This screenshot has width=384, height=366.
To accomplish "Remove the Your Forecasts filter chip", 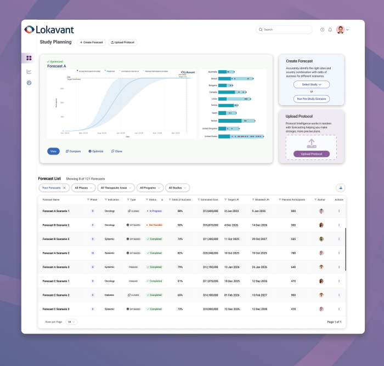I will pyautogui.click(x=64, y=188).
